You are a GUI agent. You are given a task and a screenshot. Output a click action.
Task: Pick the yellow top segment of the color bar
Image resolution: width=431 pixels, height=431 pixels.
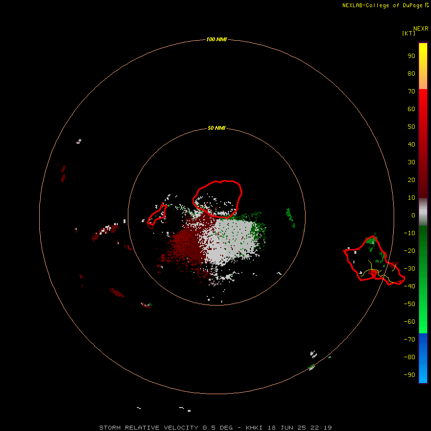click(x=423, y=66)
